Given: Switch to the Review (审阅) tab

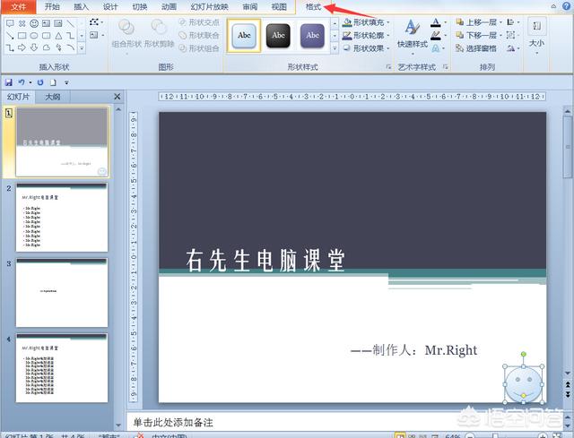Looking at the screenshot, I should [249, 7].
